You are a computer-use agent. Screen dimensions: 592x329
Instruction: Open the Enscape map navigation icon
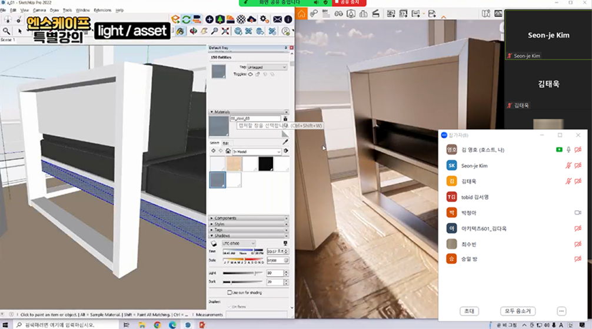click(x=486, y=14)
